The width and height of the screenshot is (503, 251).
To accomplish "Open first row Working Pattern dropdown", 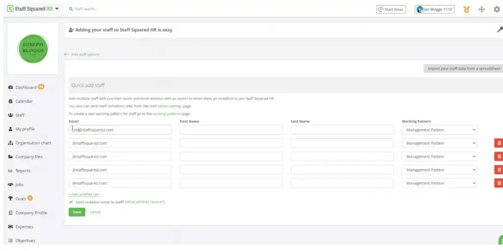I will (x=439, y=129).
